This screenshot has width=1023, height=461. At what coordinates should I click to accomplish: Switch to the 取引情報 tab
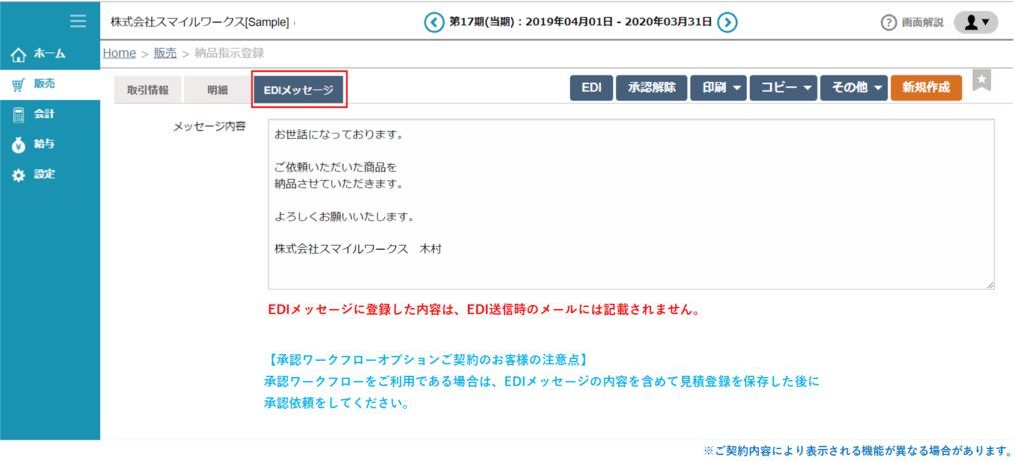148,90
